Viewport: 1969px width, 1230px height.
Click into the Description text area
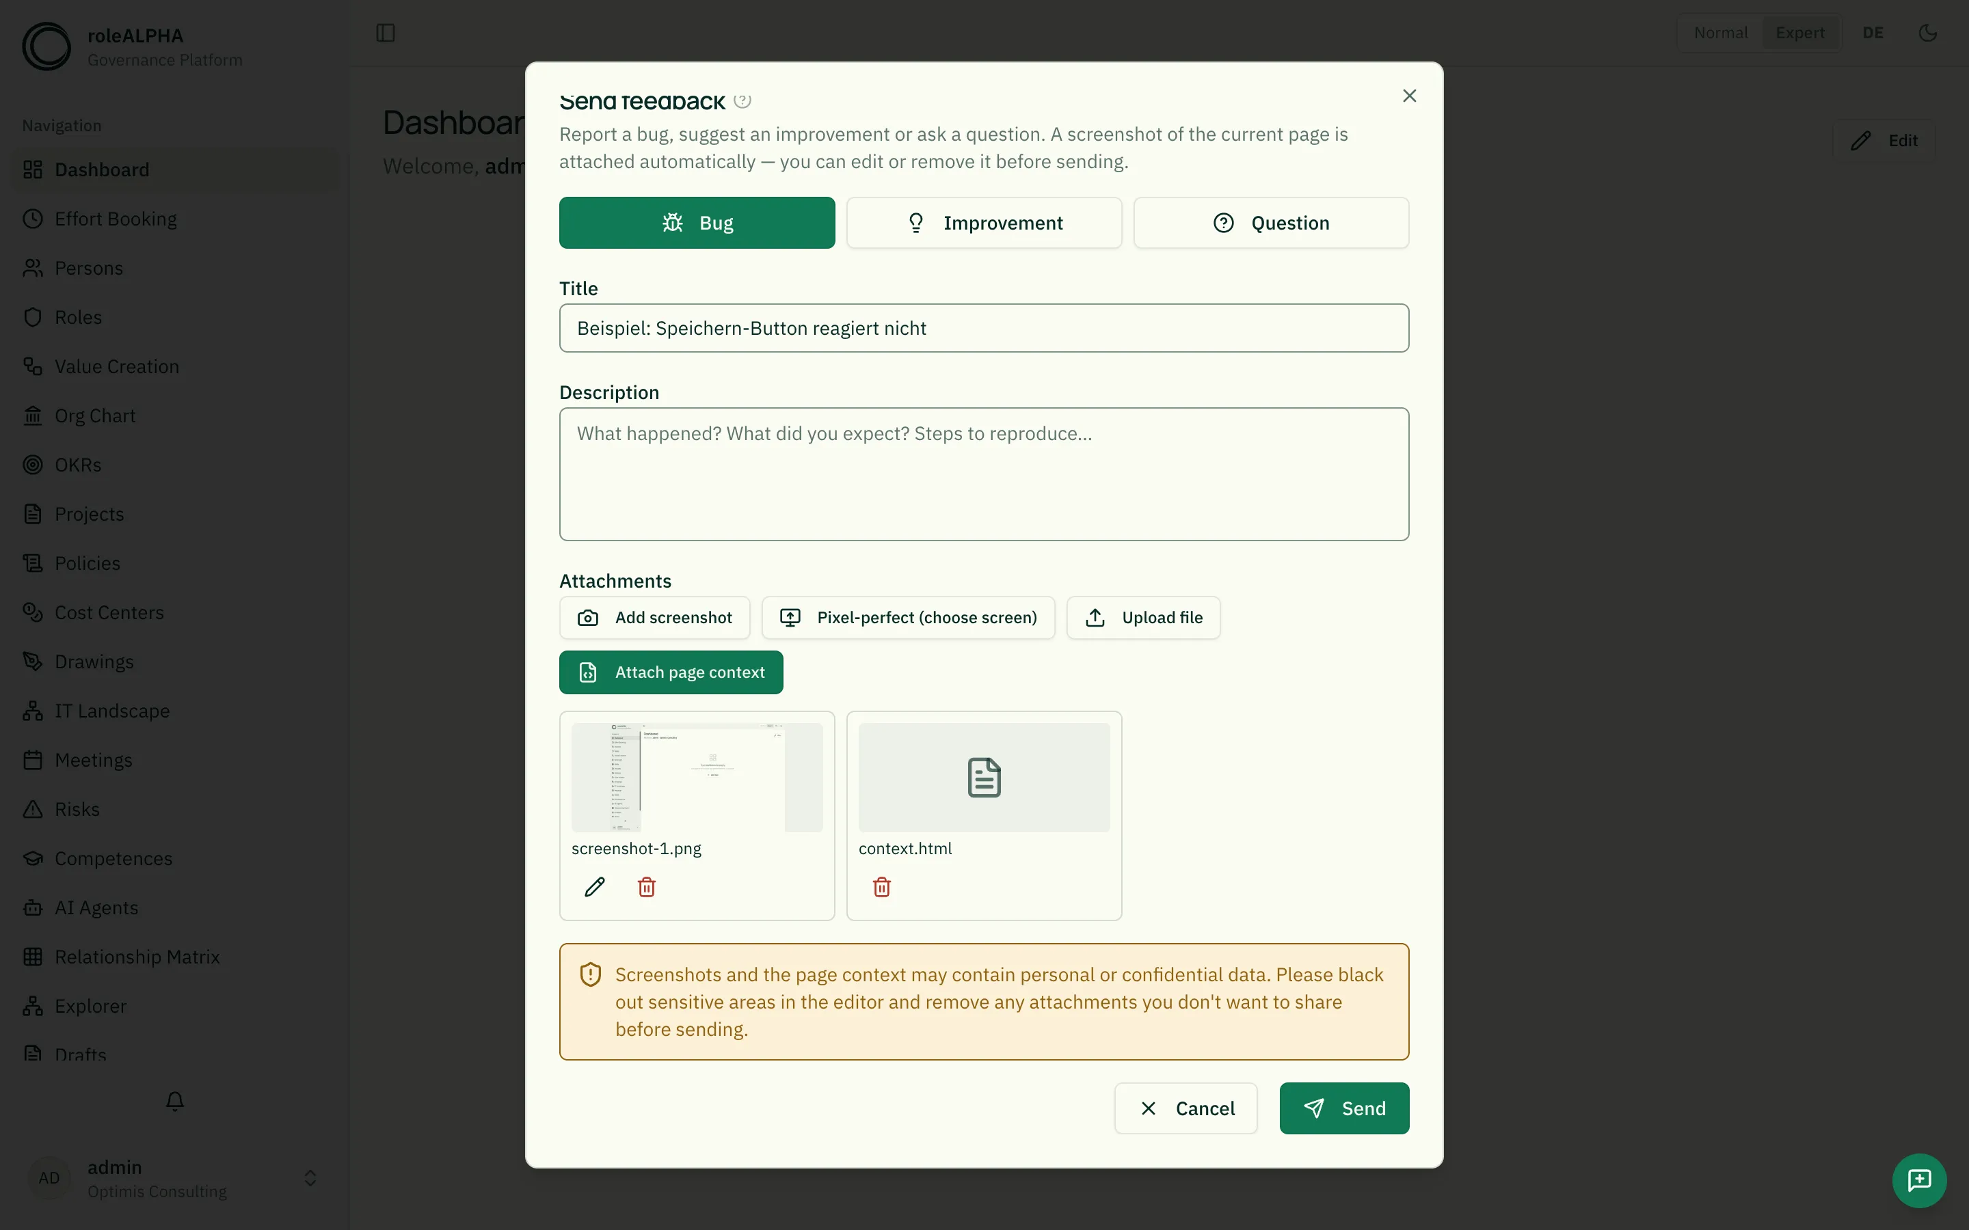tap(984, 474)
